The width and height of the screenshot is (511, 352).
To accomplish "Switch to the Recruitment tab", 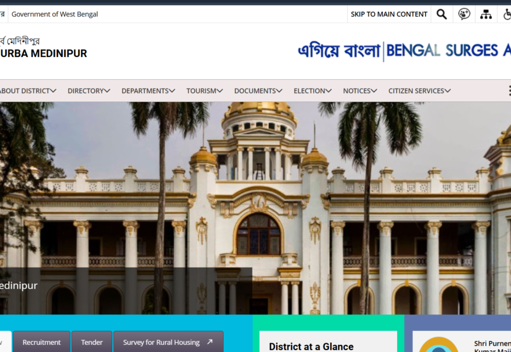I will (x=41, y=342).
